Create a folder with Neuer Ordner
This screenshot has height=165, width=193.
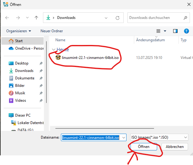[52, 31]
